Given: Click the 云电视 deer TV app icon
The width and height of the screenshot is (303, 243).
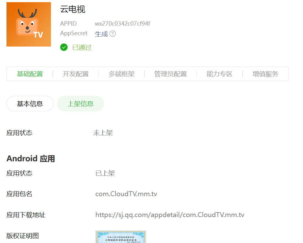Looking at the screenshot, I should tap(29, 24).
